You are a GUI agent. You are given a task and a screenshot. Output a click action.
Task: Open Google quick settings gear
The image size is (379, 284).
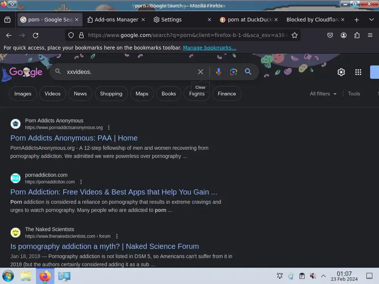tap(341, 72)
